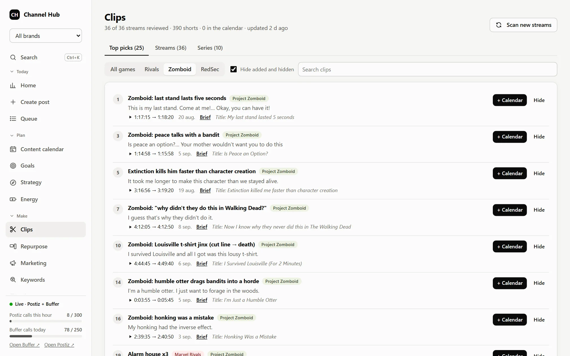Click the Clips scissors icon

pyautogui.click(x=13, y=229)
